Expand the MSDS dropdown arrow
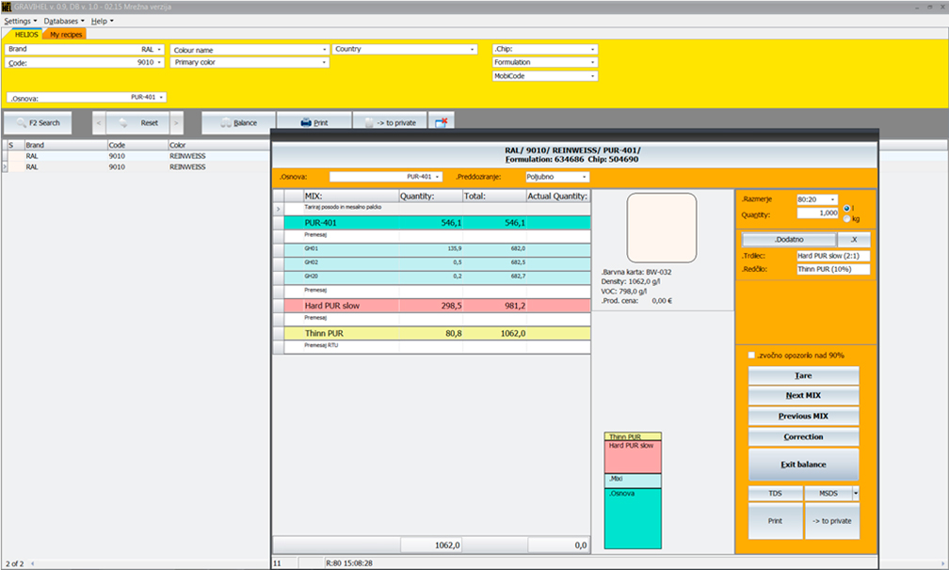This screenshot has height=570, width=949. [x=856, y=494]
